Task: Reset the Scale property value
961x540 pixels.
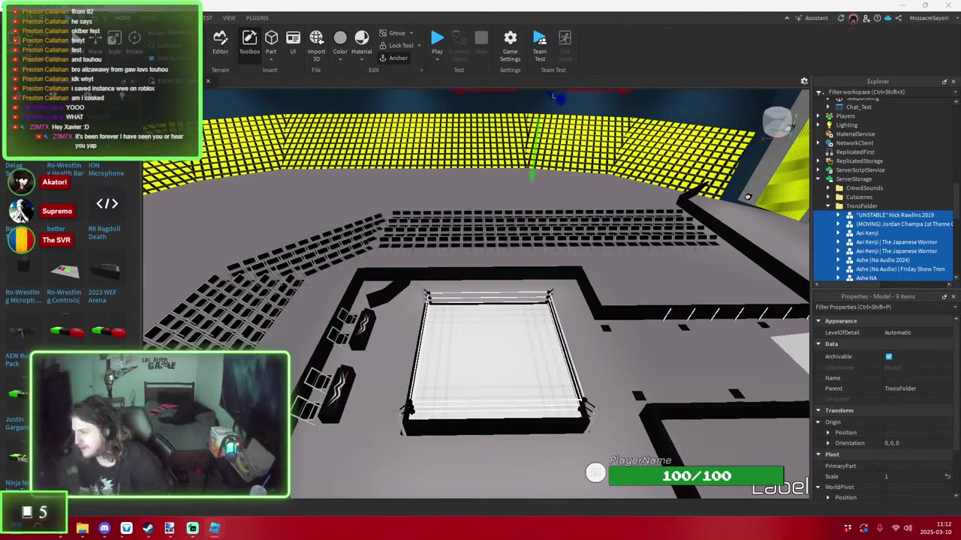Action: pos(947,477)
